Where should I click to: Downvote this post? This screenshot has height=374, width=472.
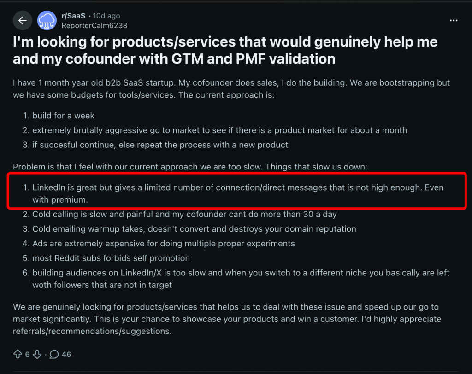coord(36,354)
